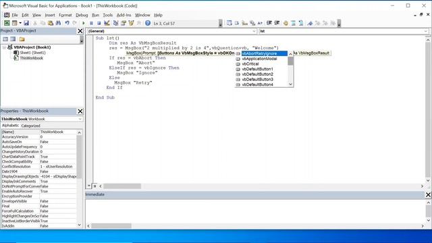
Task: Click the autocomplete list scroll down arrow
Action: (x=290, y=84)
